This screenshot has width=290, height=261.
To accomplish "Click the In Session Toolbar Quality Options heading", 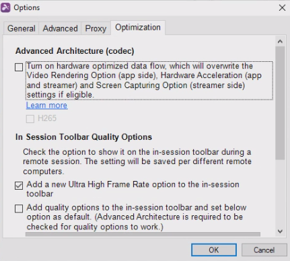I will click(83, 137).
